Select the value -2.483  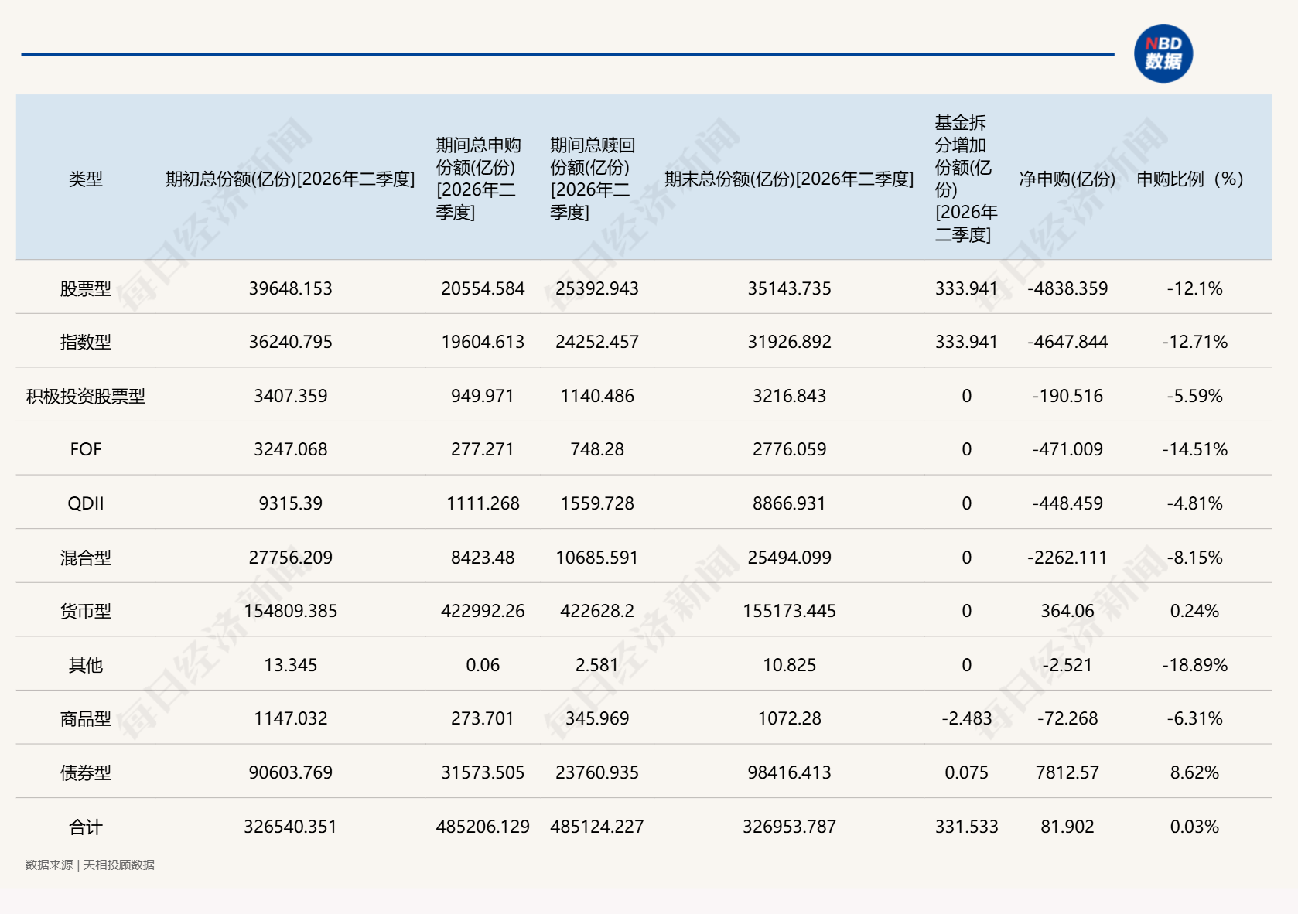pyautogui.click(x=967, y=718)
